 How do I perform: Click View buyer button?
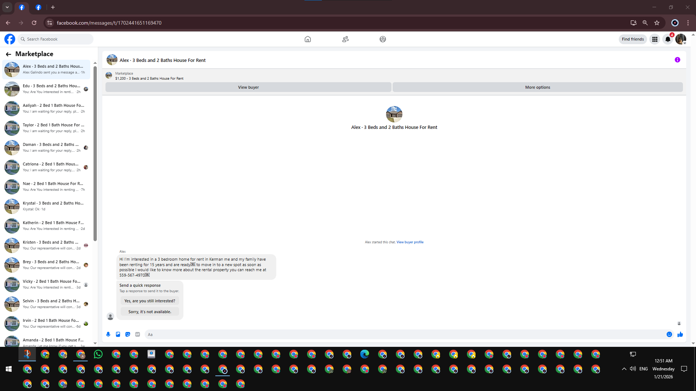coord(248,87)
